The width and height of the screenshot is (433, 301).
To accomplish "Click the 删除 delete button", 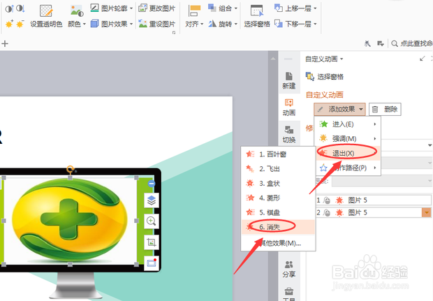I will tap(385, 110).
